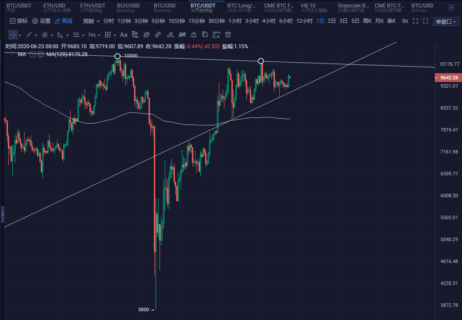
Task: Click the trash can to delete drawings
Action: [x=227, y=35]
